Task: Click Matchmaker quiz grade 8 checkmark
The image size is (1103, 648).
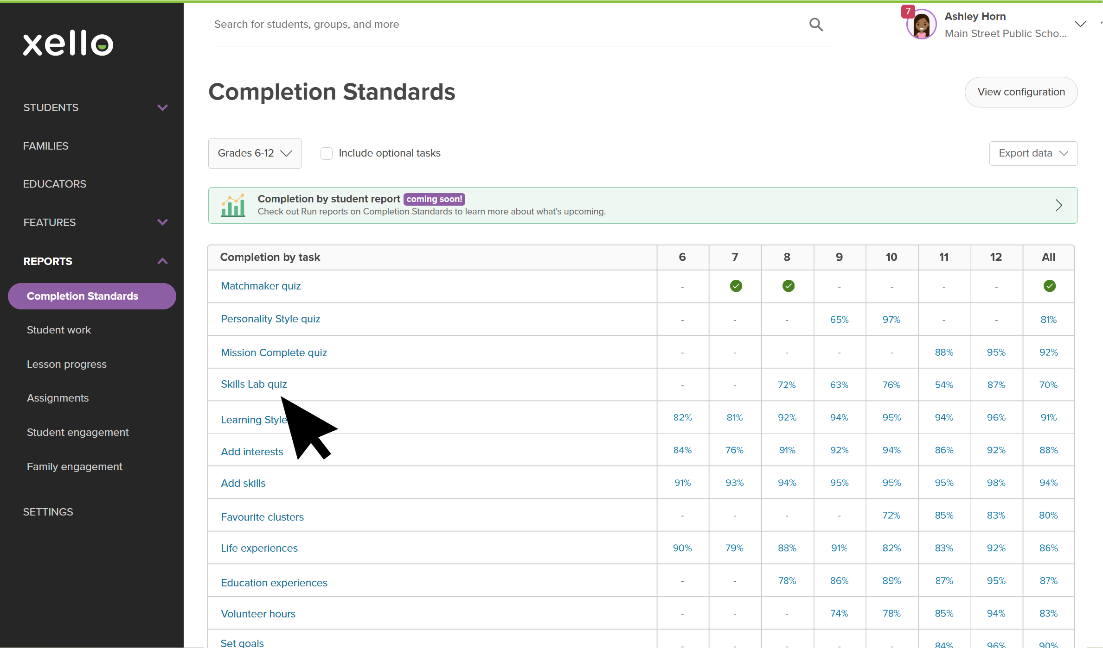Action: 788,286
